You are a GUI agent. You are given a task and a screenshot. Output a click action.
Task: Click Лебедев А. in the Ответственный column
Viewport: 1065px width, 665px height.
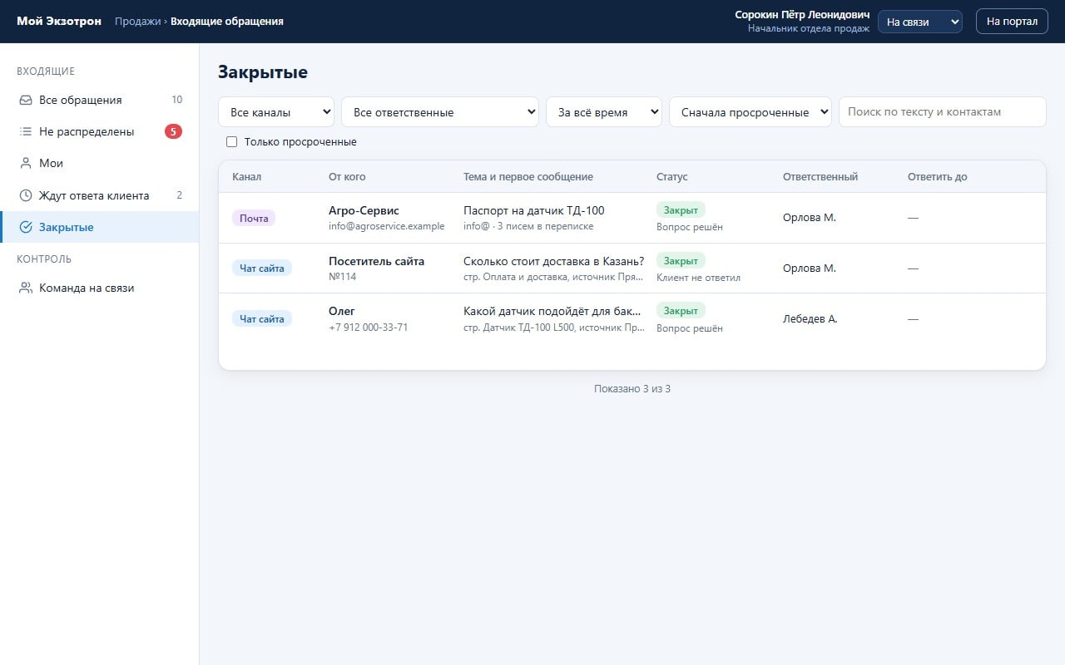810,318
